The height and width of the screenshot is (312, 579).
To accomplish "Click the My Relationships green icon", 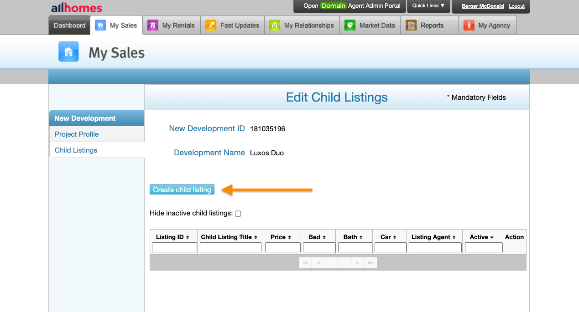I will click(x=274, y=26).
